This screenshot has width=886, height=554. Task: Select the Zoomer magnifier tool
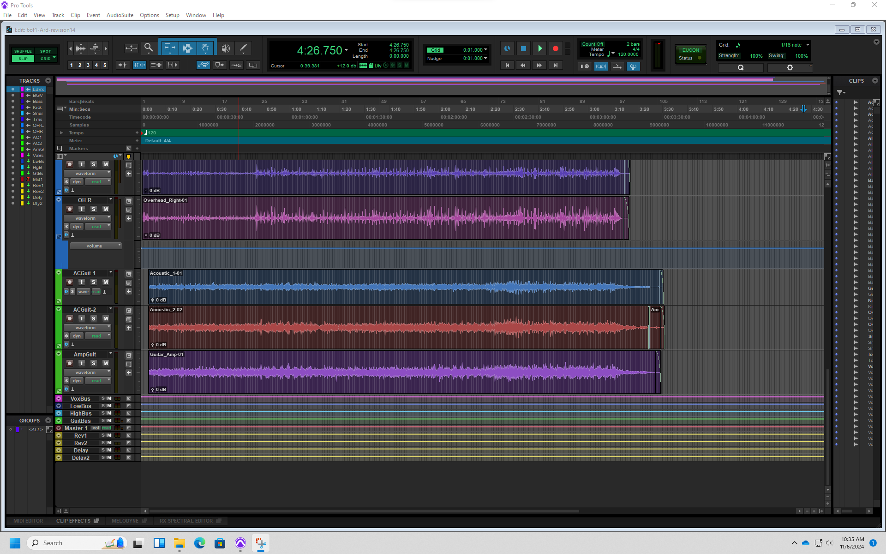click(149, 48)
